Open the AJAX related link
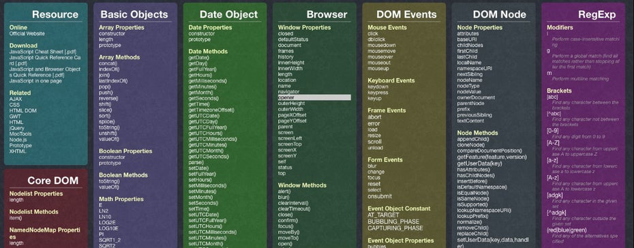Image resolution: width=634 pixels, height=248 pixels. pyautogui.click(x=16, y=99)
